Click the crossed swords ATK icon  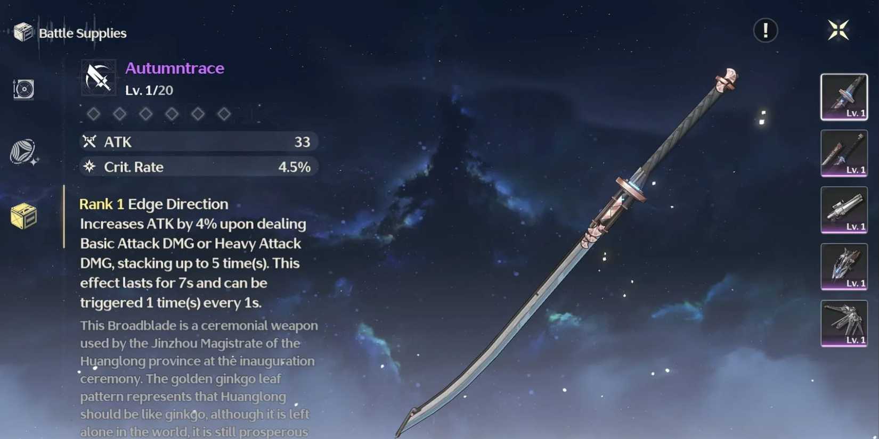(89, 141)
